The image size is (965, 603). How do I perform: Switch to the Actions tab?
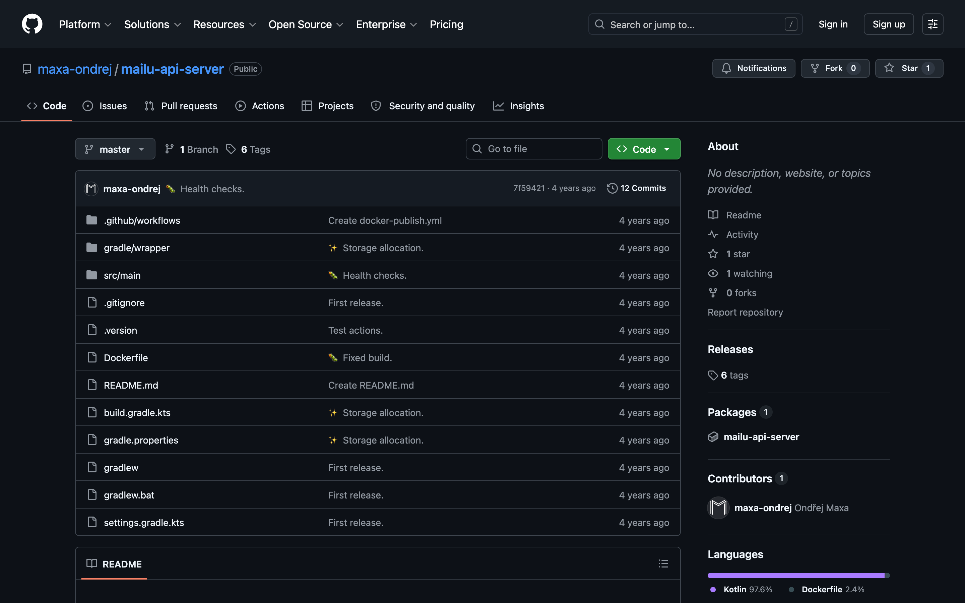(260, 106)
